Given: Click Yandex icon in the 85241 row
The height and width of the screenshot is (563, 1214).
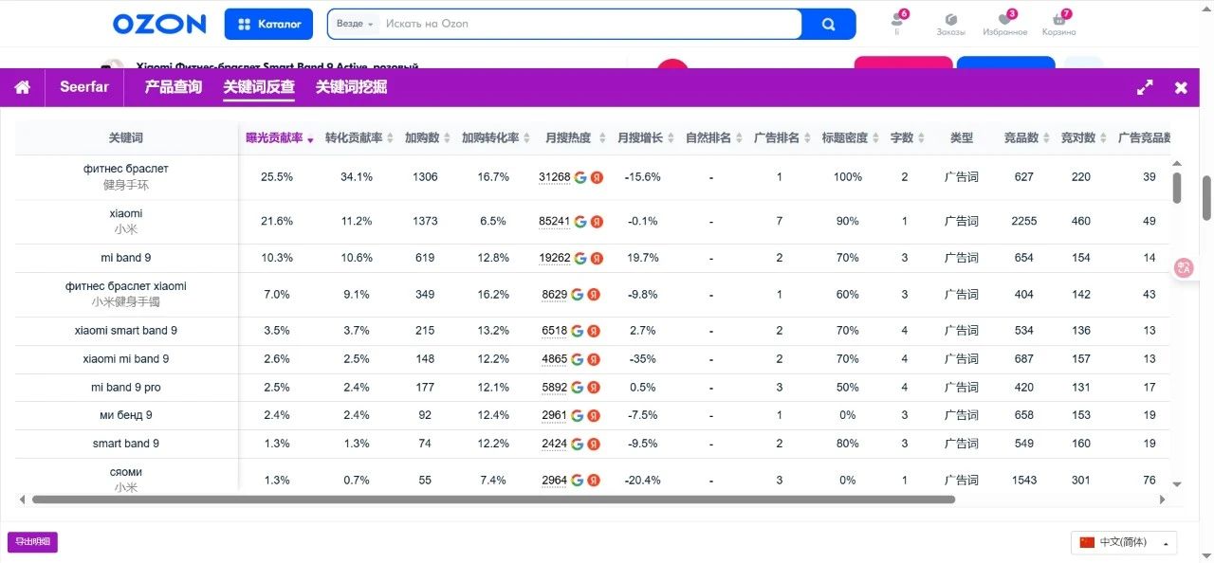Looking at the screenshot, I should pos(597,222).
